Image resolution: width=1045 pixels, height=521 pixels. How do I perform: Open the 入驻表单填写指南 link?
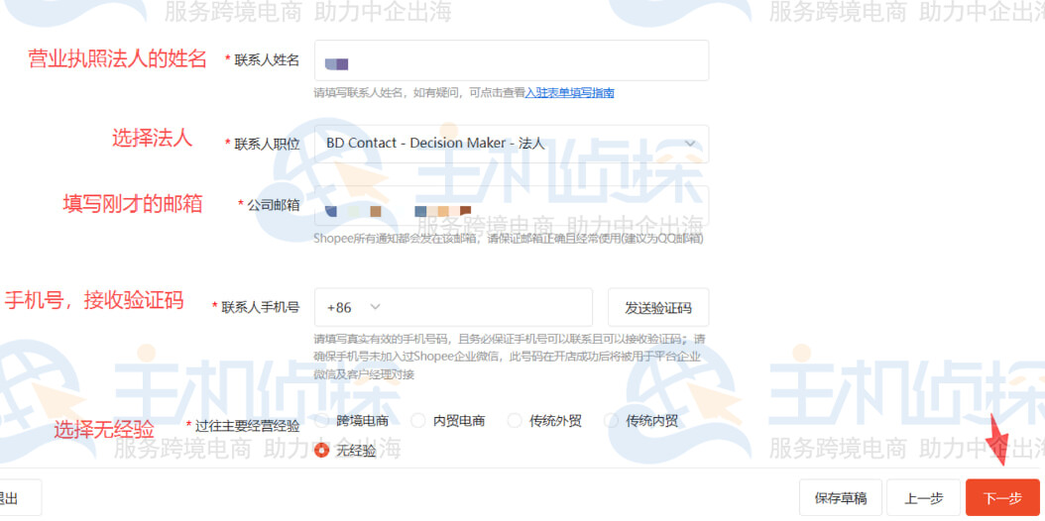[570, 93]
